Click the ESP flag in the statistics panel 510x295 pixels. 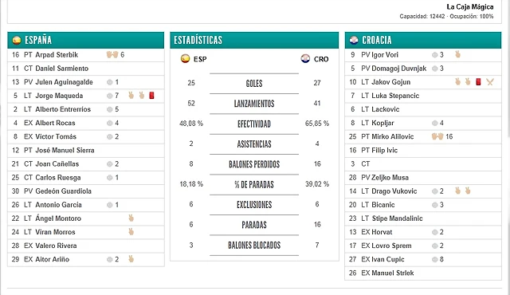pyautogui.click(x=185, y=59)
